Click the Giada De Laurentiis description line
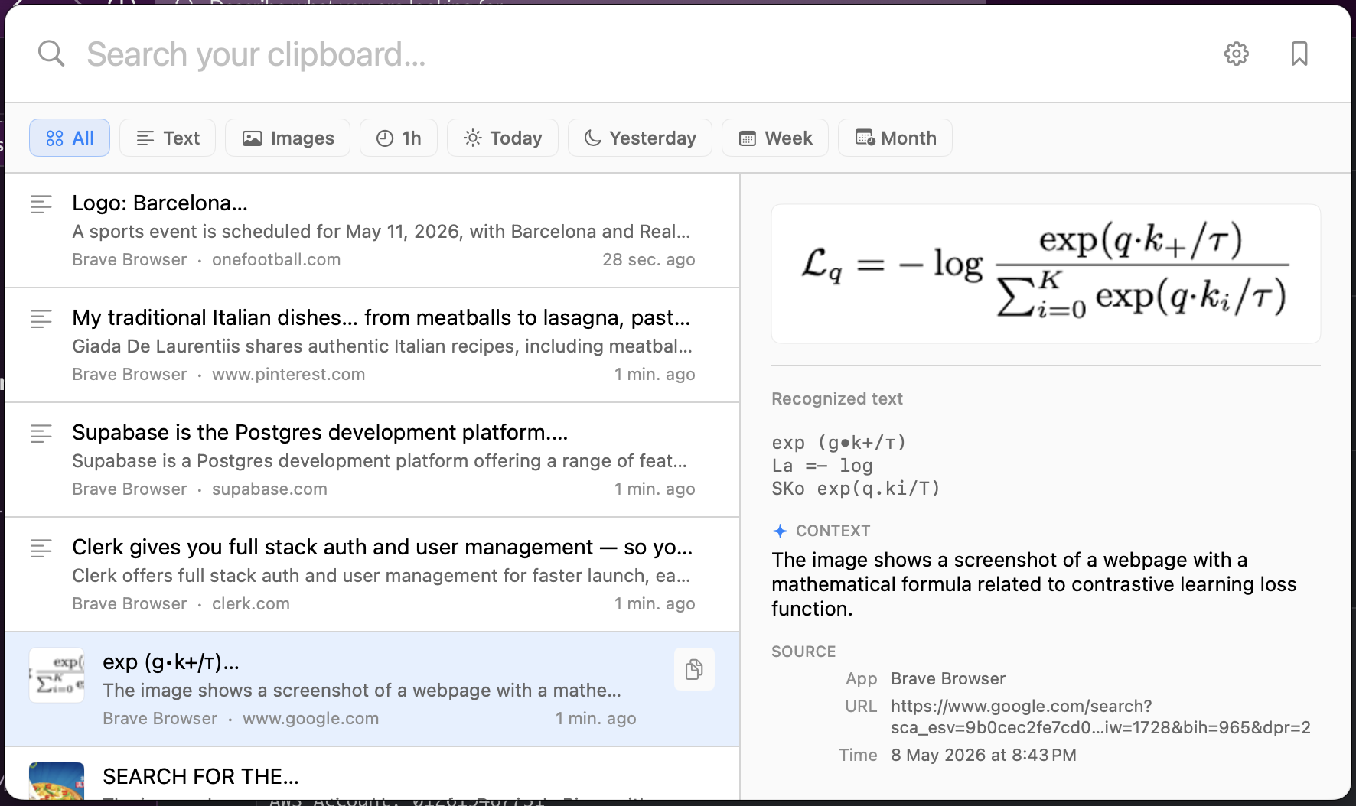 [382, 346]
